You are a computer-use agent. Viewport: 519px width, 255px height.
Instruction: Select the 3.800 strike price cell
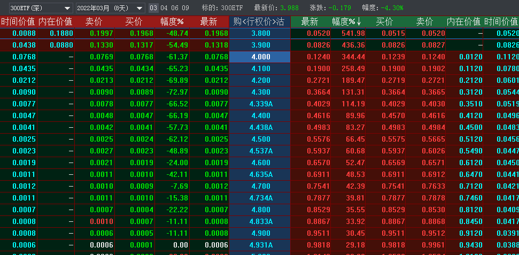260,33
